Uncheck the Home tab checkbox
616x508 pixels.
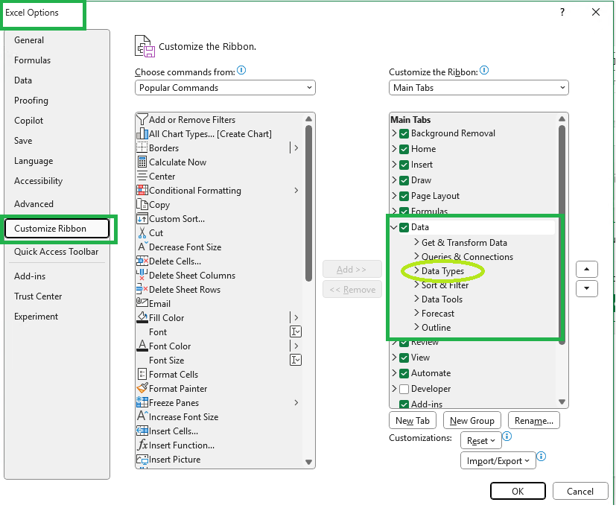404,149
